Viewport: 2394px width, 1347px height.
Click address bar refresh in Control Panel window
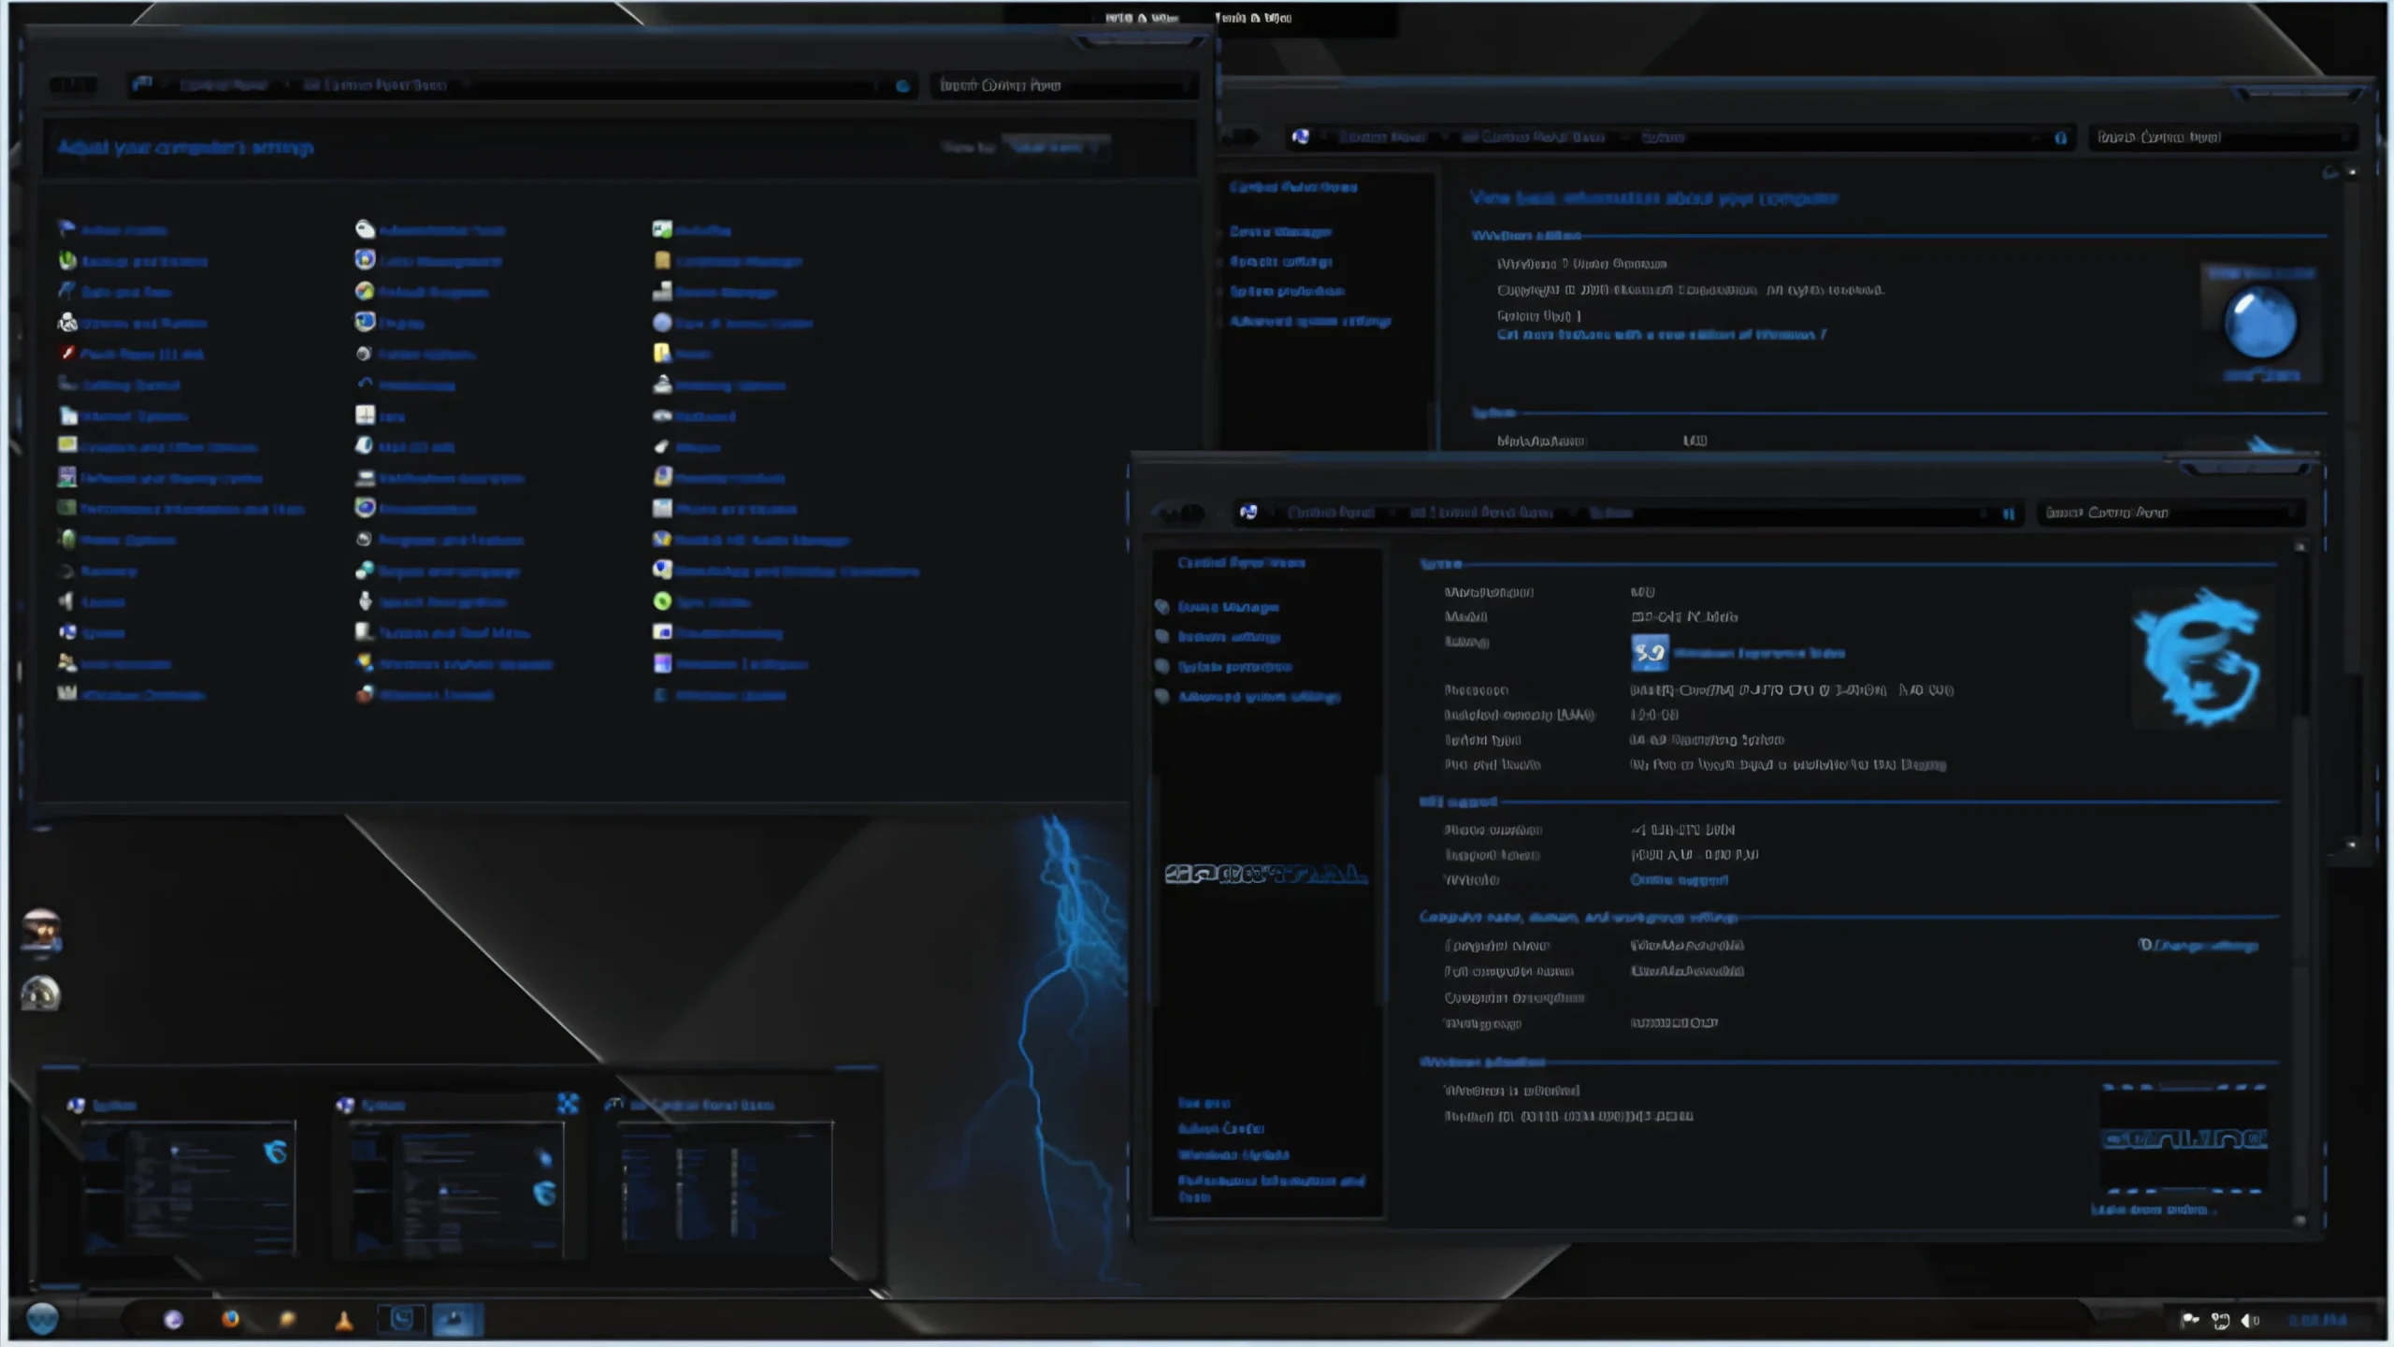[902, 86]
